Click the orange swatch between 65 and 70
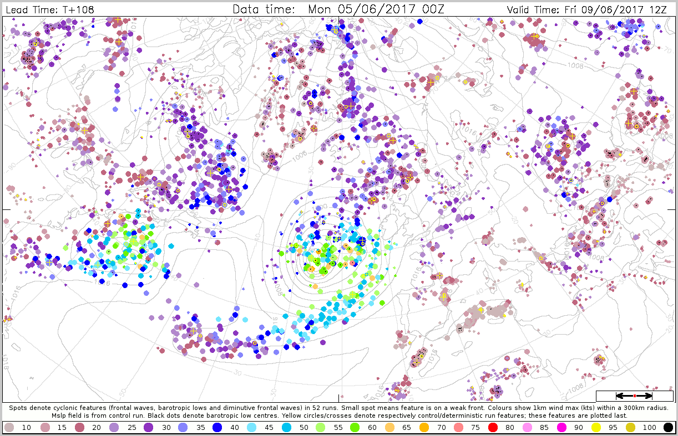Image resolution: width=678 pixels, height=436 pixels. pos(424,427)
